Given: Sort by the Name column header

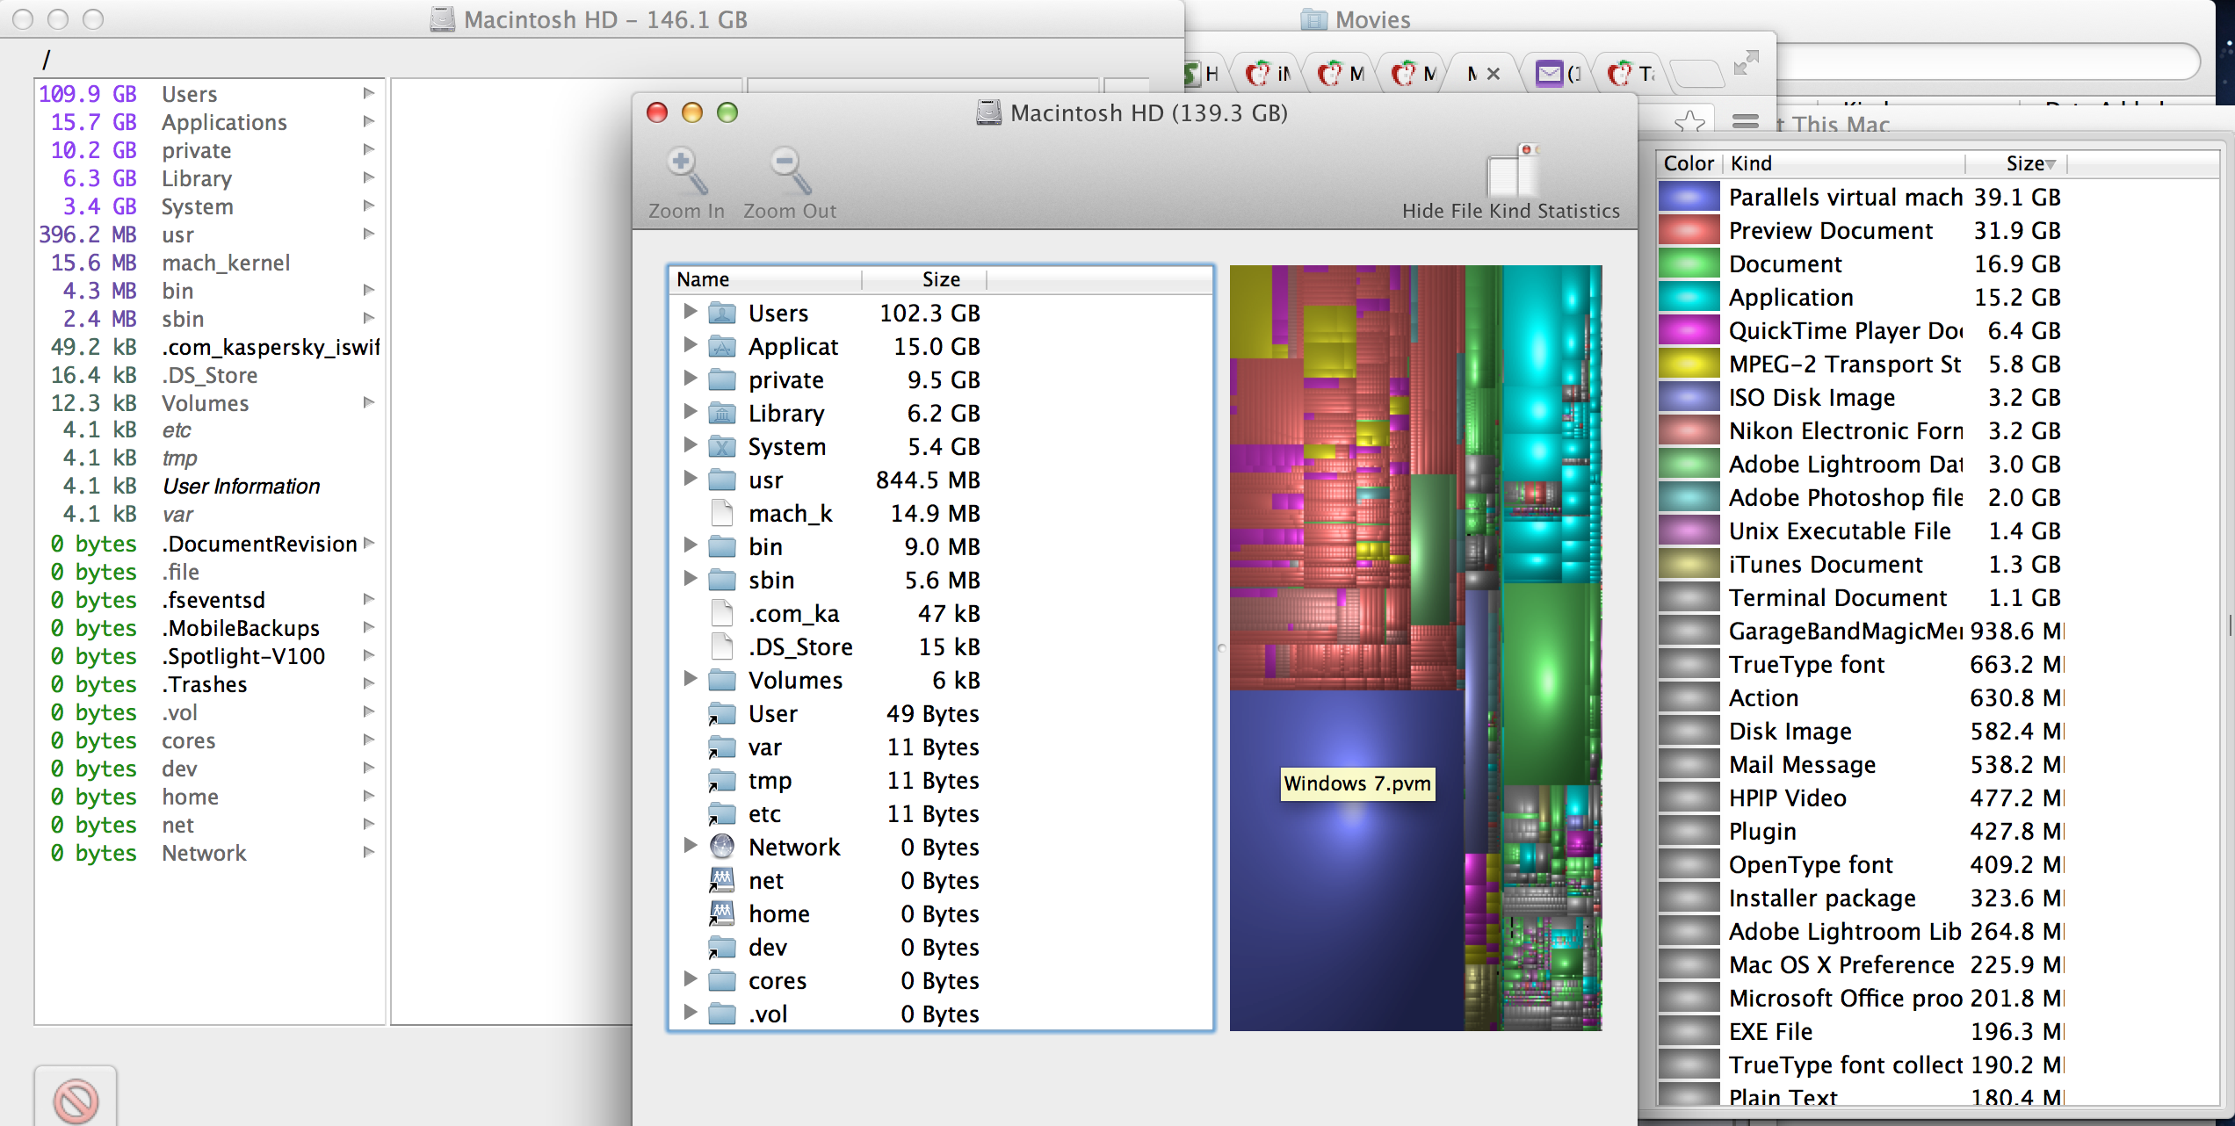Looking at the screenshot, I should pos(765,279).
